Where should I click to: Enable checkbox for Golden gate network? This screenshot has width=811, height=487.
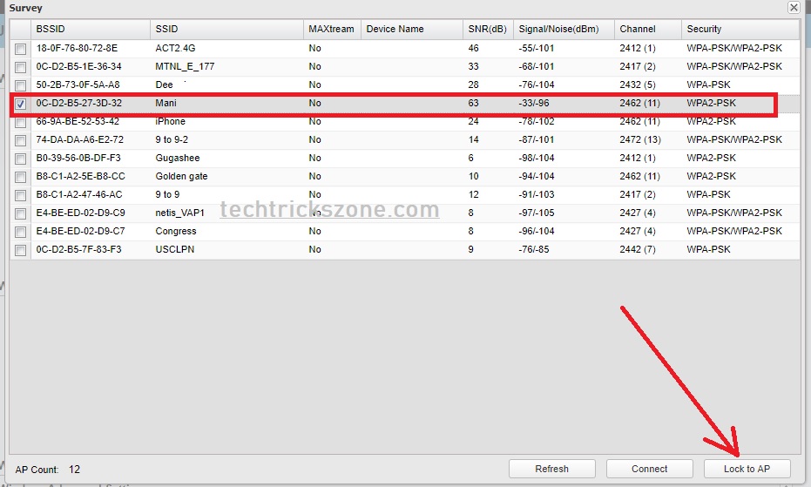click(20, 177)
